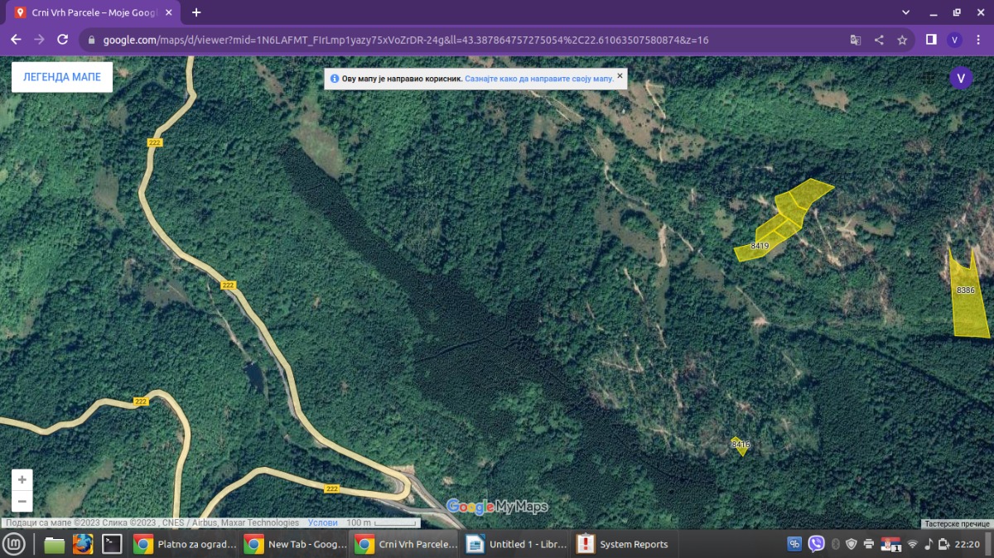This screenshot has height=558, width=994.
Task: Zoom out the map with minus button
Action: (22, 502)
